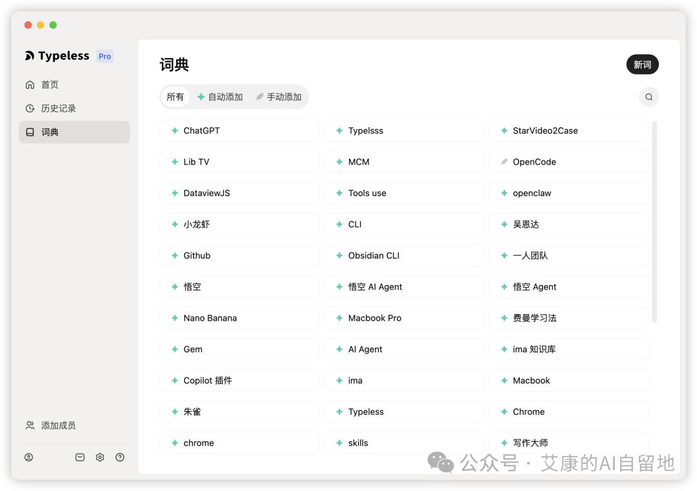Switch to the 自动添加 filter tab

[x=220, y=97]
